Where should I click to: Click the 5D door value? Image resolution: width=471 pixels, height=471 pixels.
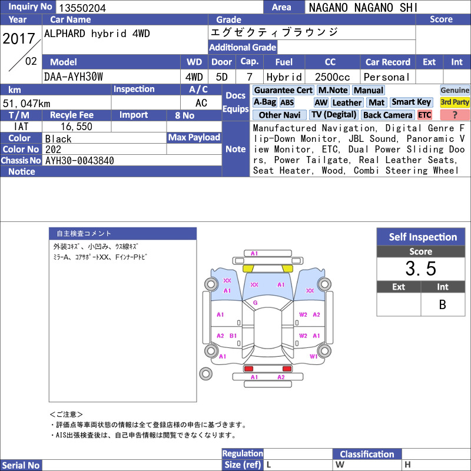222,77
